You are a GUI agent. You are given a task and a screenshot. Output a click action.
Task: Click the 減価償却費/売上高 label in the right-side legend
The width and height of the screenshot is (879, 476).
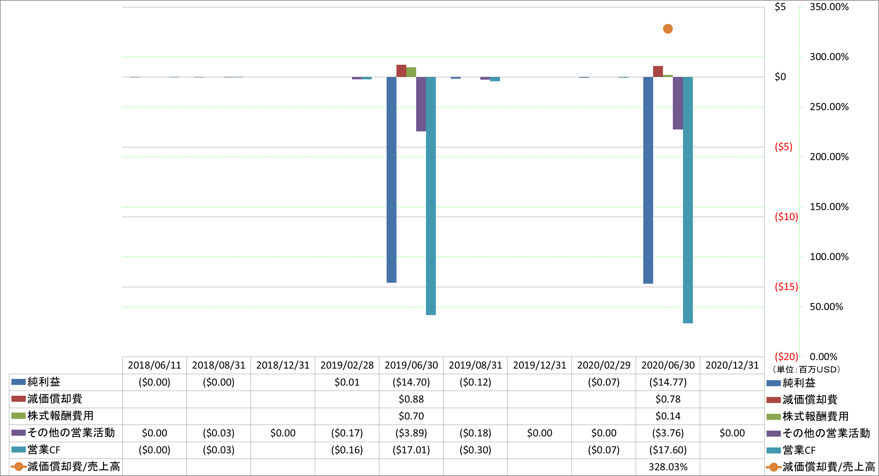point(828,466)
